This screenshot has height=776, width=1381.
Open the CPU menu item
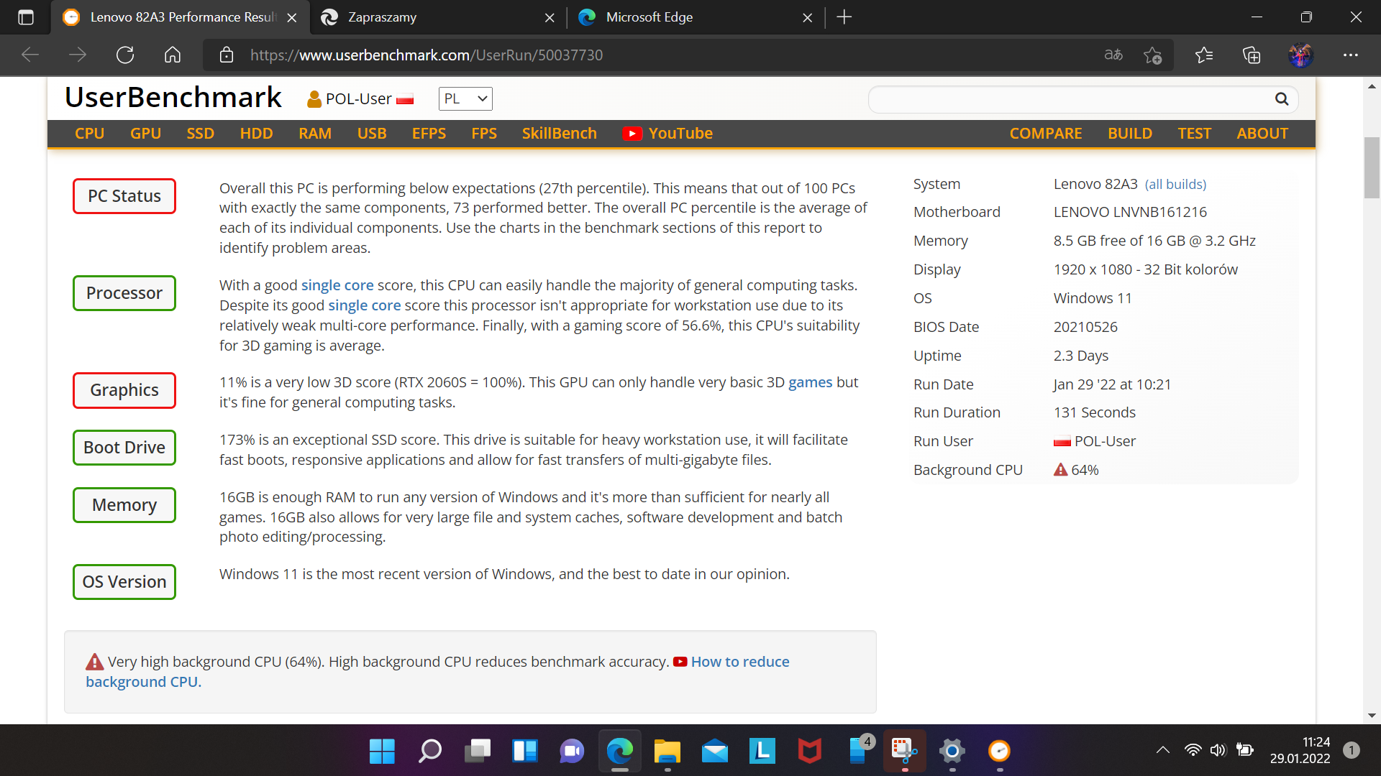tap(90, 134)
